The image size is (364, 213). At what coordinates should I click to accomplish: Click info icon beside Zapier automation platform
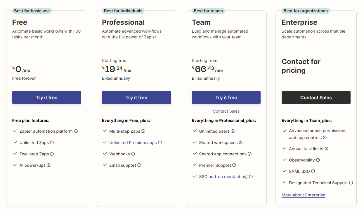[76, 131]
